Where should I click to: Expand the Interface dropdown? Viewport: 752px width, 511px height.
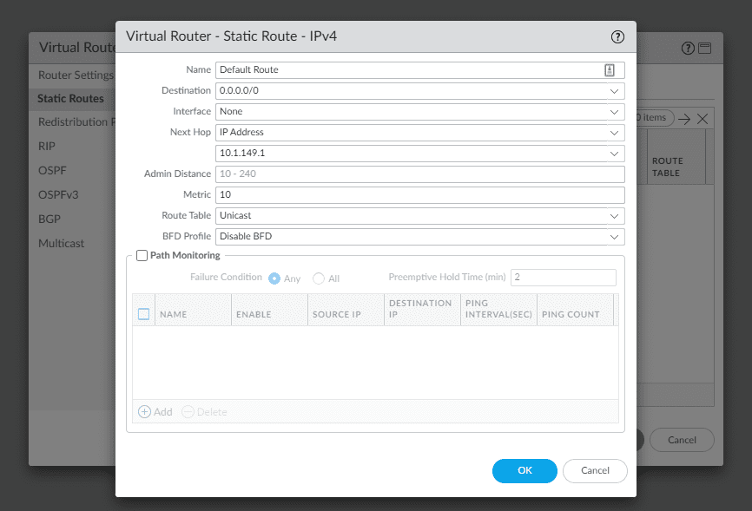coord(614,111)
